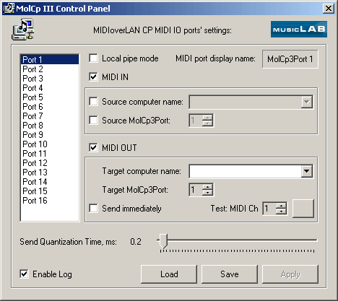Enable Local pipe mode checkbox
The height and width of the screenshot is (301, 338).
coord(93,58)
